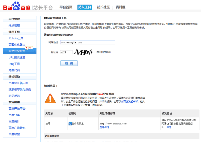Open 搜索引擎优化指南
201x142 pixels.
point(20,90)
